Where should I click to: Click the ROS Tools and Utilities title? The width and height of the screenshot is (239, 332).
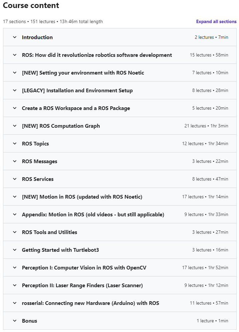click(49, 232)
